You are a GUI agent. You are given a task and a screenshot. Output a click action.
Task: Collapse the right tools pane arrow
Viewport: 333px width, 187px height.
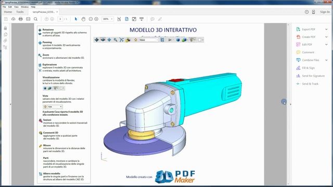coord(290,104)
